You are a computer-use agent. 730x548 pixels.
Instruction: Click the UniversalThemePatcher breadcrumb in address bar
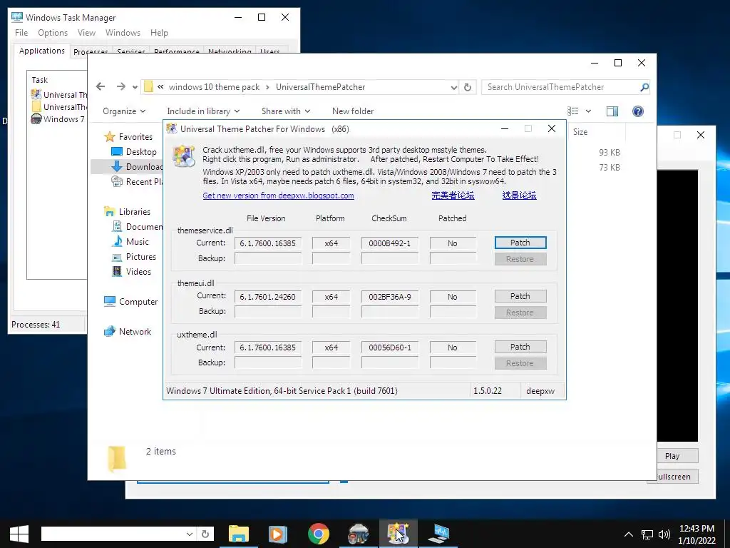(320, 87)
